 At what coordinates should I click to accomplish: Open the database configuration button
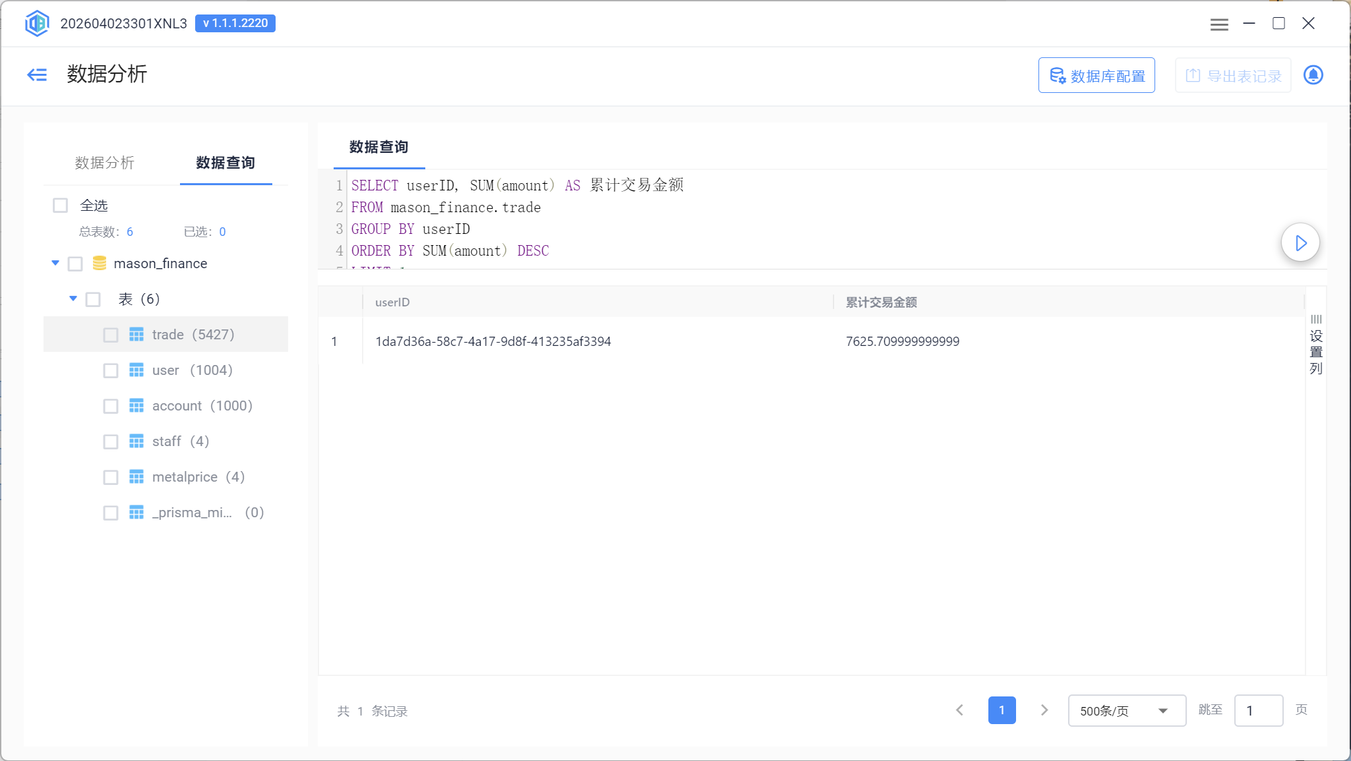1096,76
